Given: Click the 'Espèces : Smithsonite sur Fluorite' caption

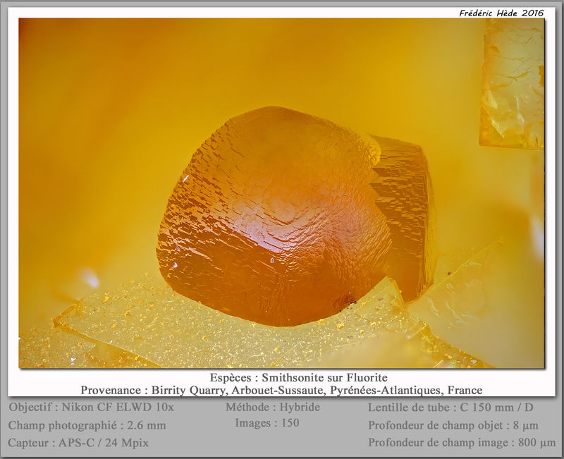Looking at the screenshot, I should 298,377.
